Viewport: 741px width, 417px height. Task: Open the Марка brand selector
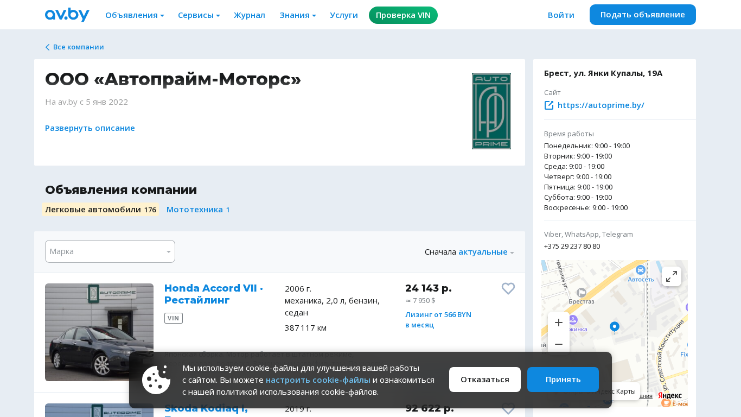pos(110,251)
